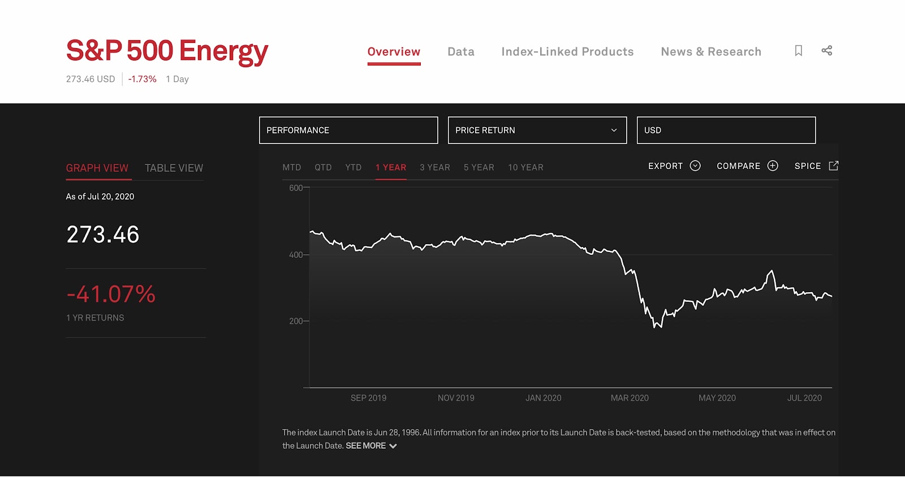Viewport: 905px width, 477px height.
Task: Open SPICE via the external-link icon
Action: pos(834,166)
